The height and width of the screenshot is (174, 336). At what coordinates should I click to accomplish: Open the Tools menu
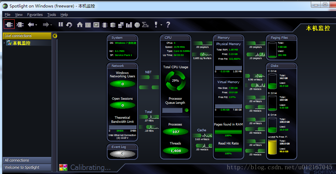(x=52, y=15)
